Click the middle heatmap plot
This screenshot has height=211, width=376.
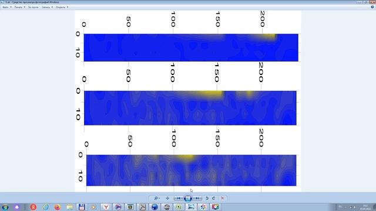(190, 108)
